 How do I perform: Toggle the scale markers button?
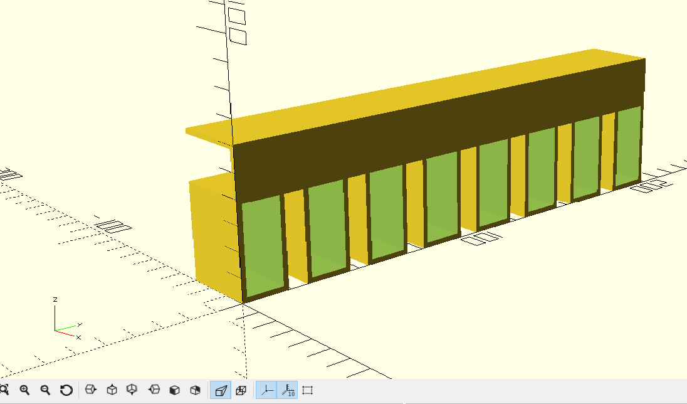tap(288, 390)
